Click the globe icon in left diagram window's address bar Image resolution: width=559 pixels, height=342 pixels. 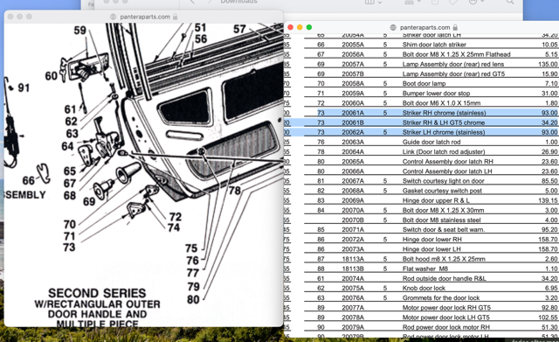pos(114,17)
